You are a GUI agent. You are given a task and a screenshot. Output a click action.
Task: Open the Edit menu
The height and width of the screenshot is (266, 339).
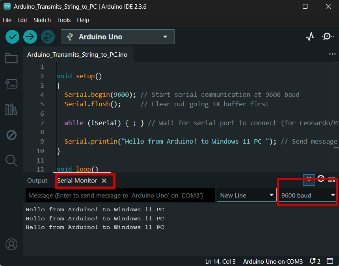pos(22,20)
